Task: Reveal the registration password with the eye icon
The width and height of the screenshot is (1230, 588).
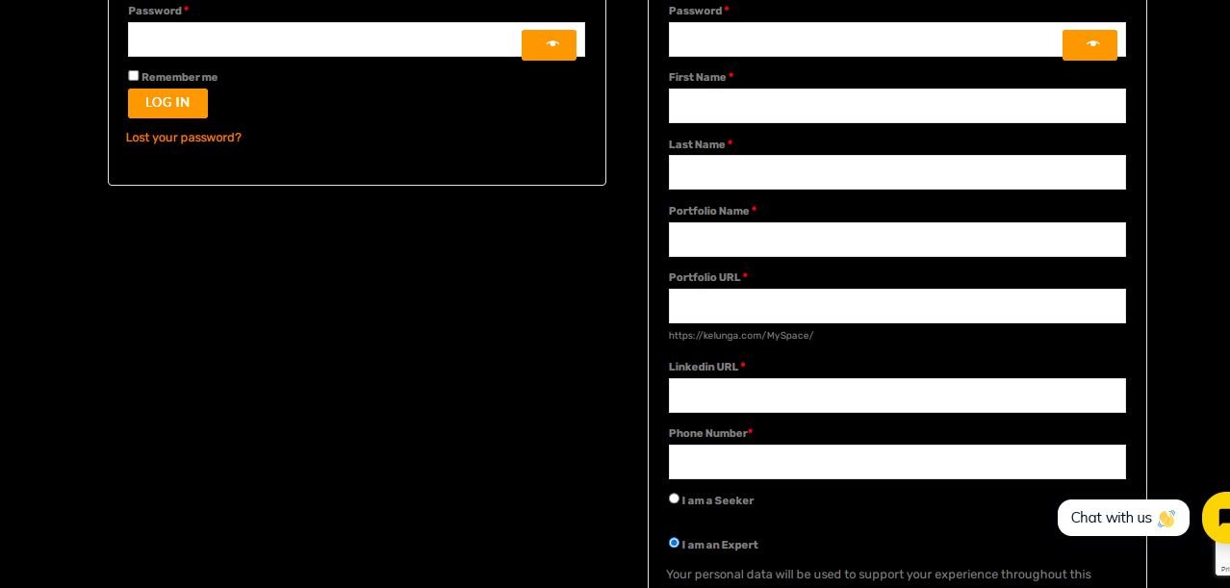Action: [1089, 45]
